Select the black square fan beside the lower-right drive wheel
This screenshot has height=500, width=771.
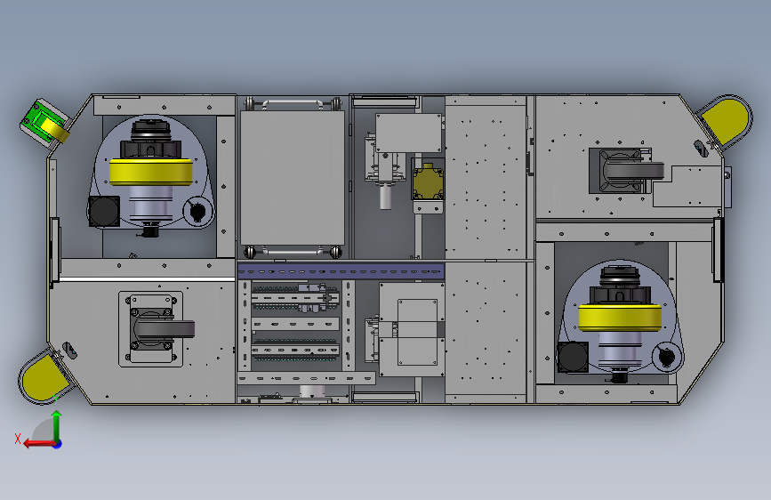click(x=573, y=358)
